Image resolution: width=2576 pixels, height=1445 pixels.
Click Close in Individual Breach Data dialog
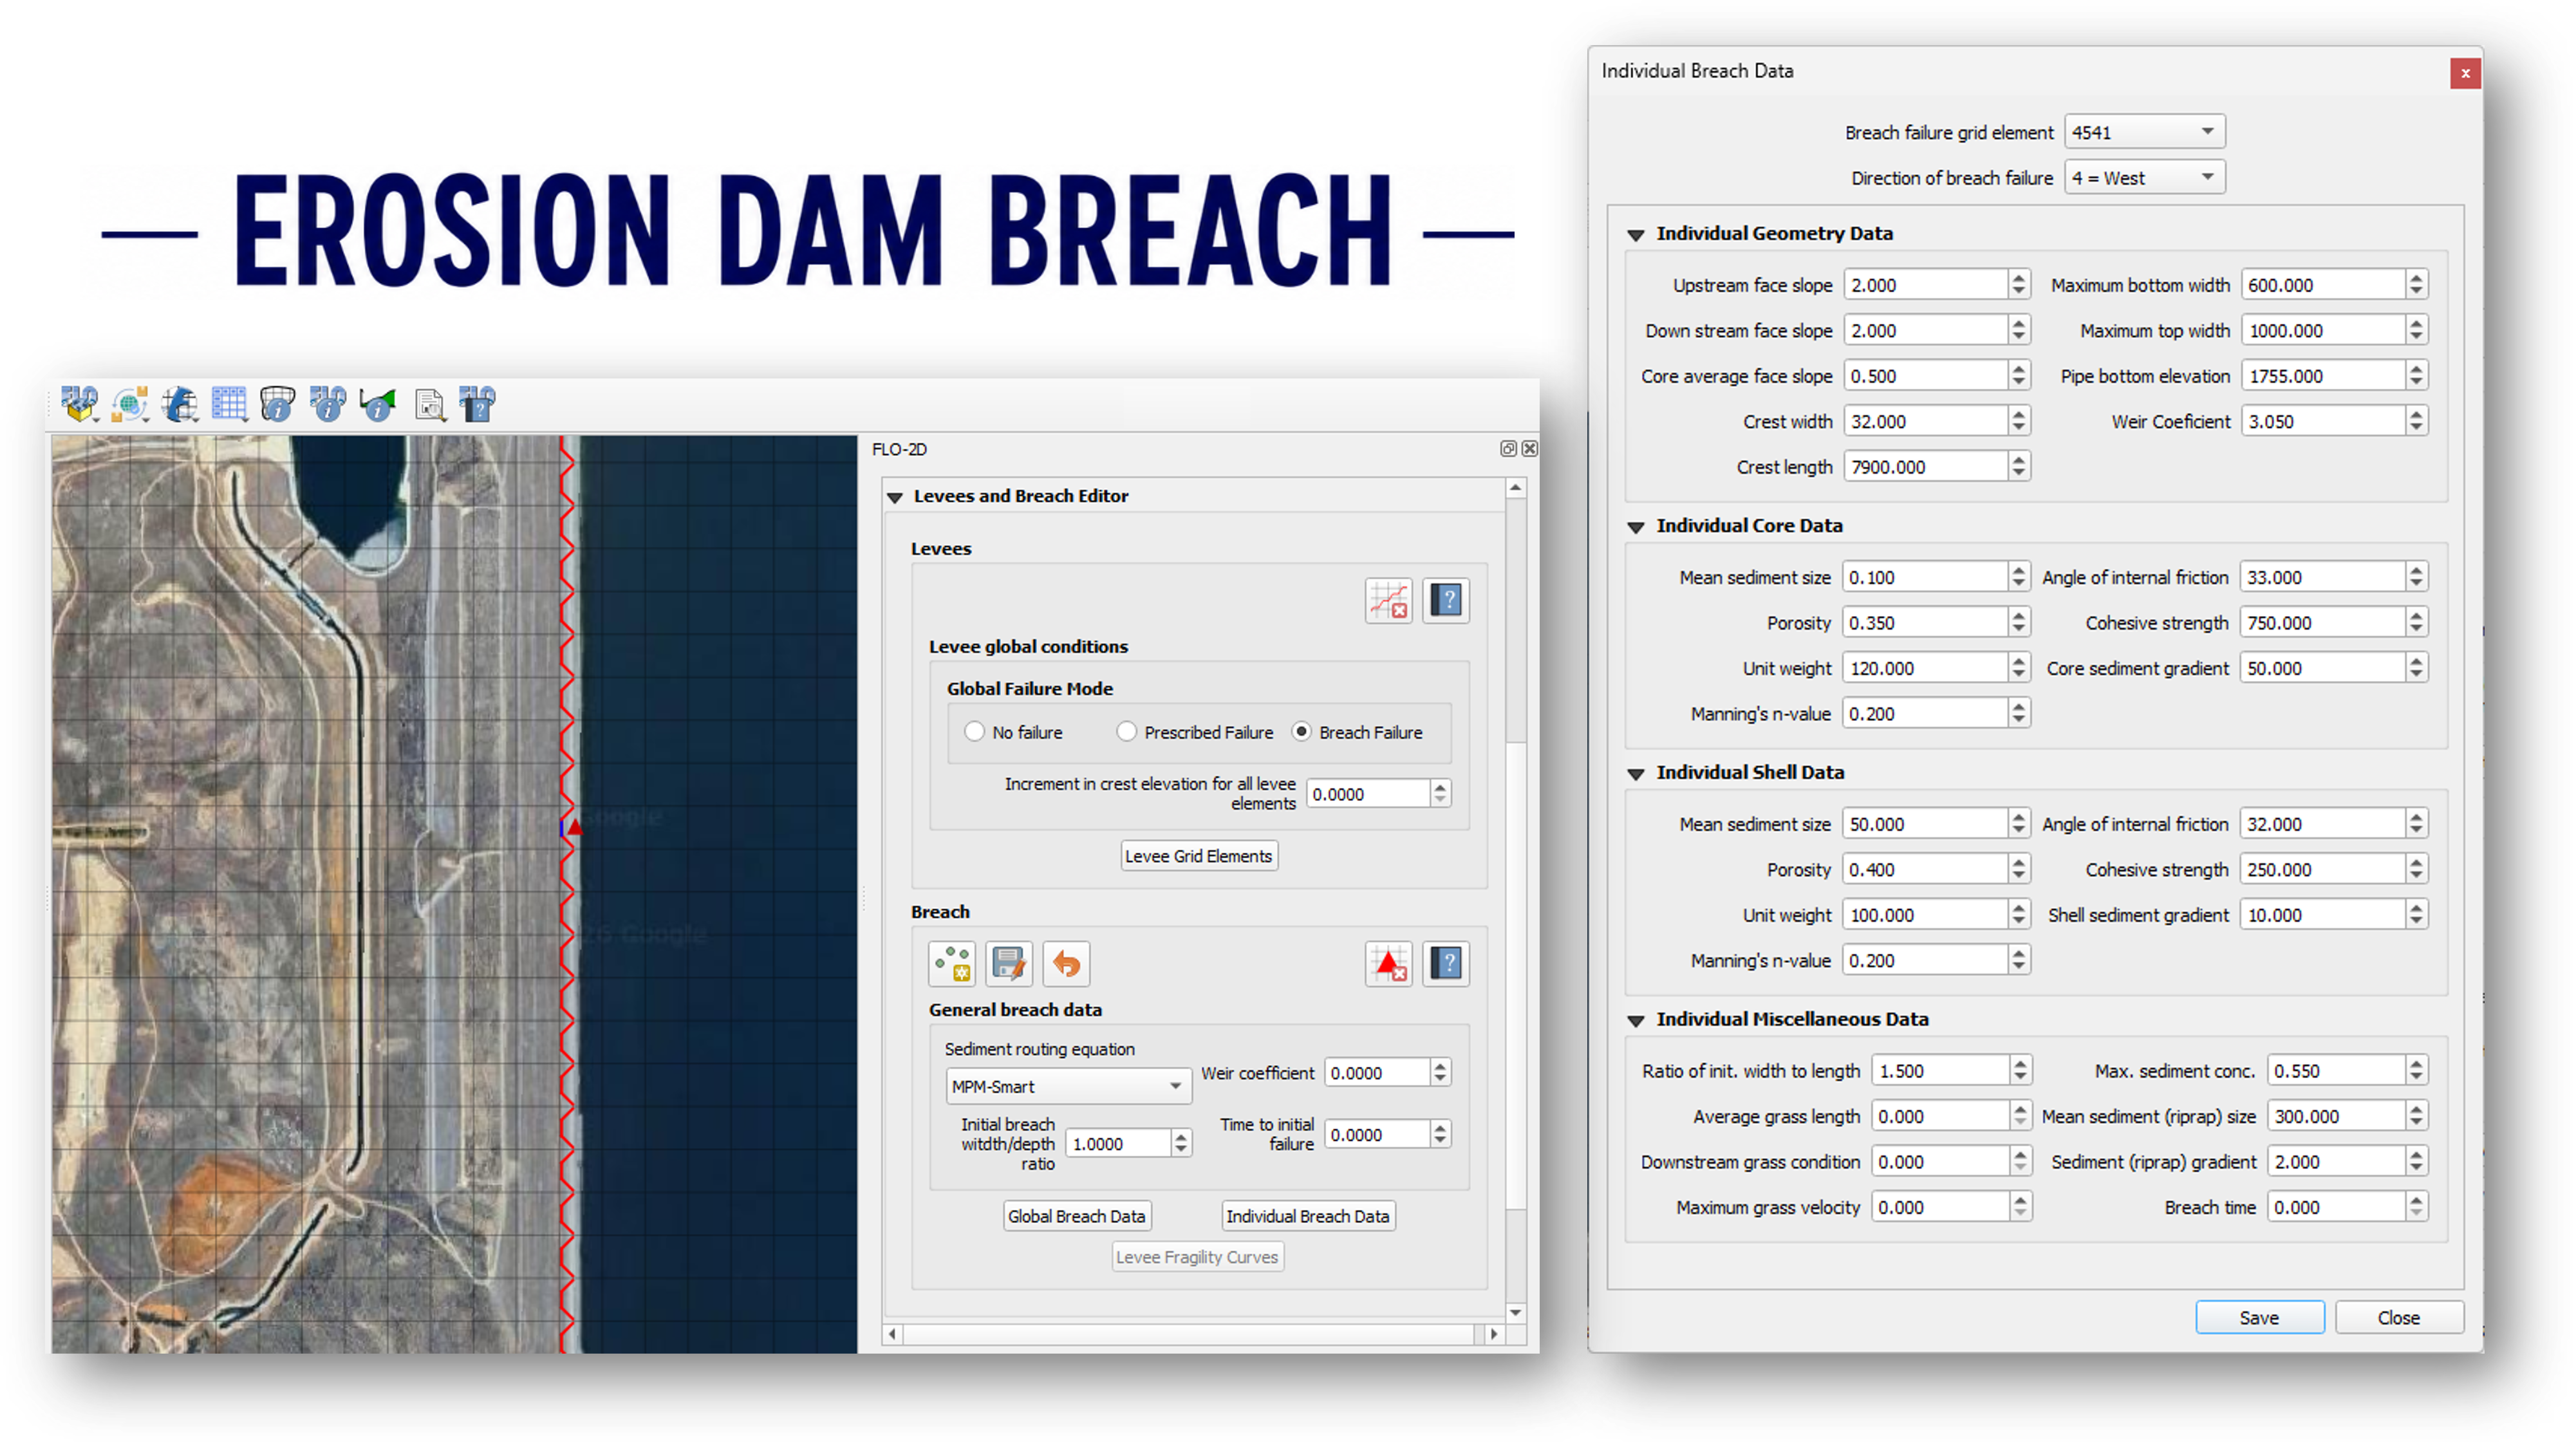tap(2398, 1317)
